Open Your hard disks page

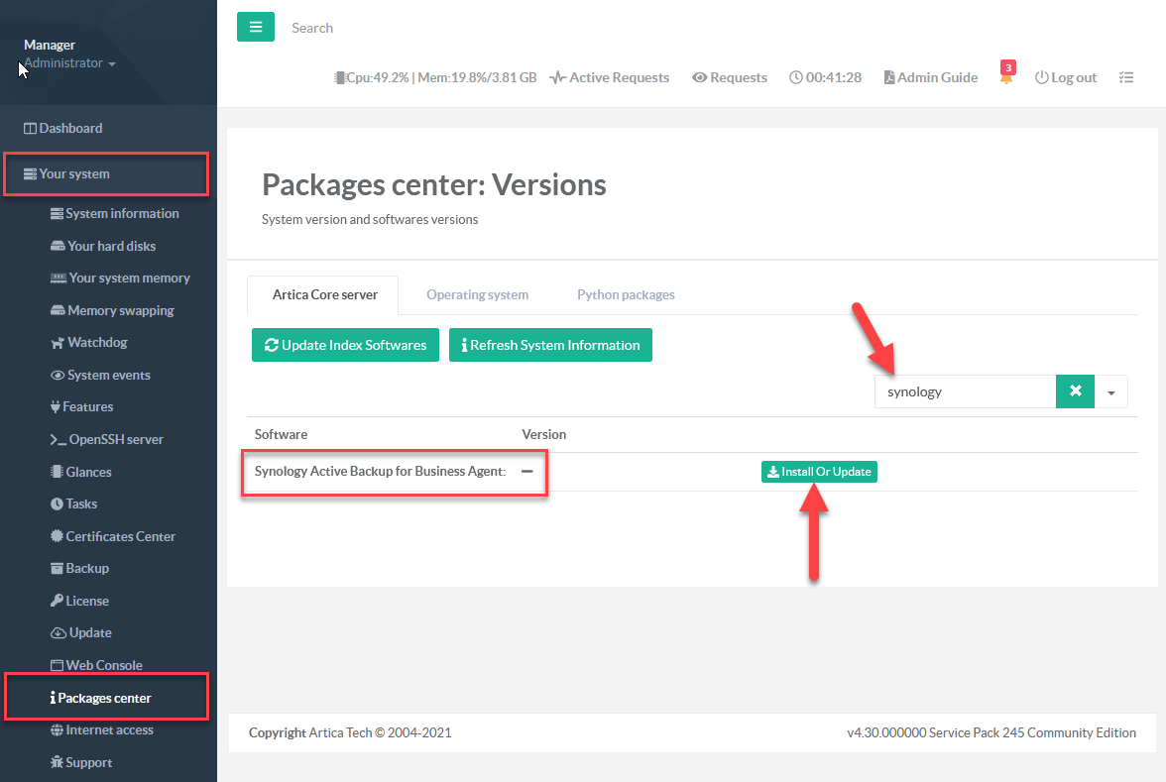[x=111, y=246]
